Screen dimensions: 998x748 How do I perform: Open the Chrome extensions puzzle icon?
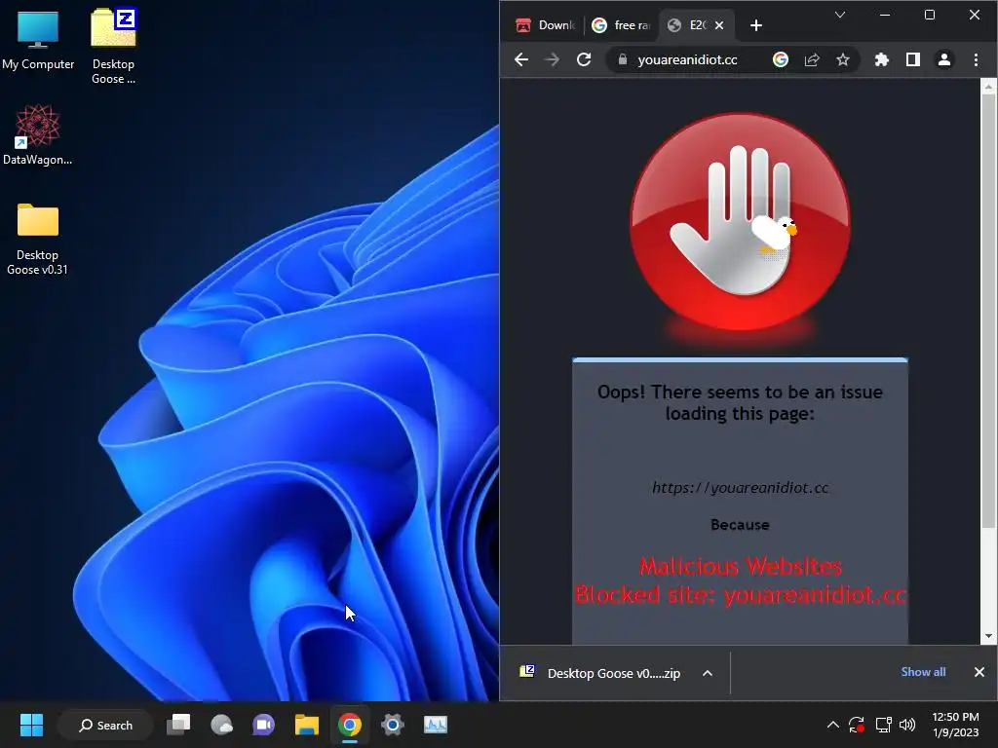point(881,59)
